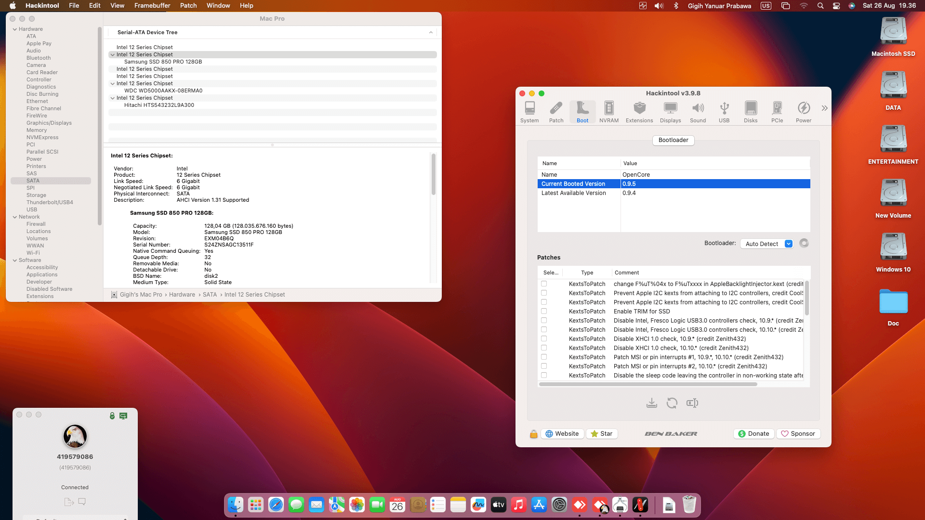925x520 pixels.
Task: Click the refresh icon below patches
Action: tap(672, 403)
